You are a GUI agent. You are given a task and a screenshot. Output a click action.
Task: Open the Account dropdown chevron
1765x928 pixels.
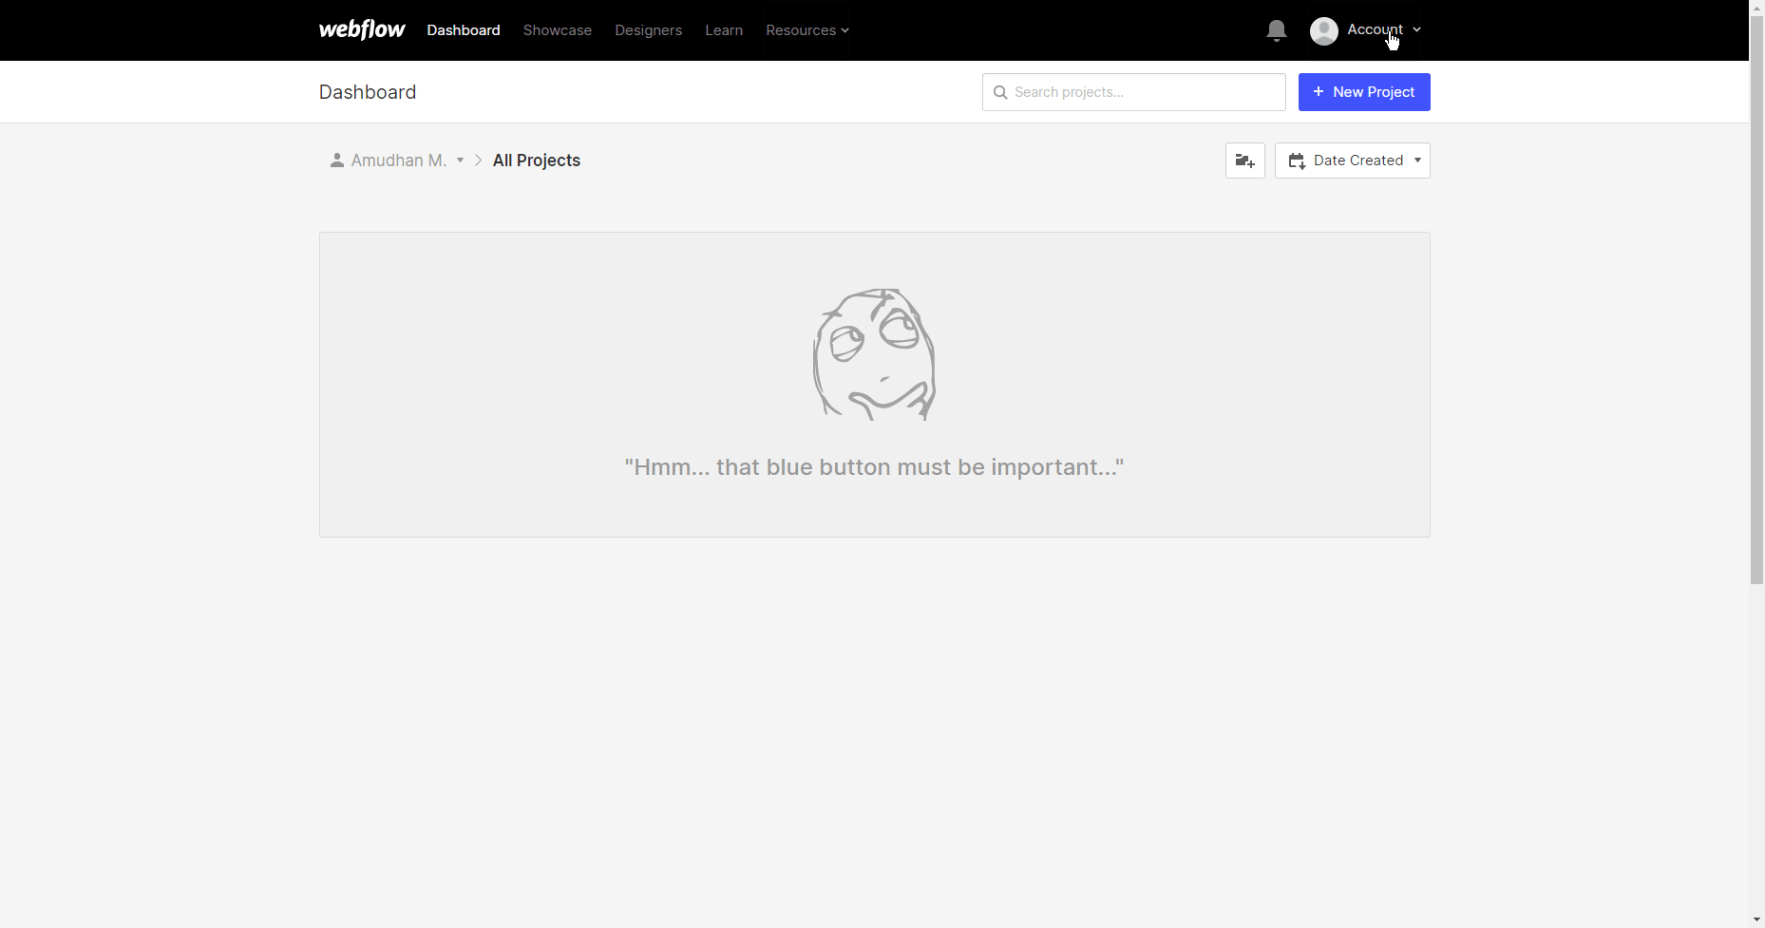(1416, 29)
